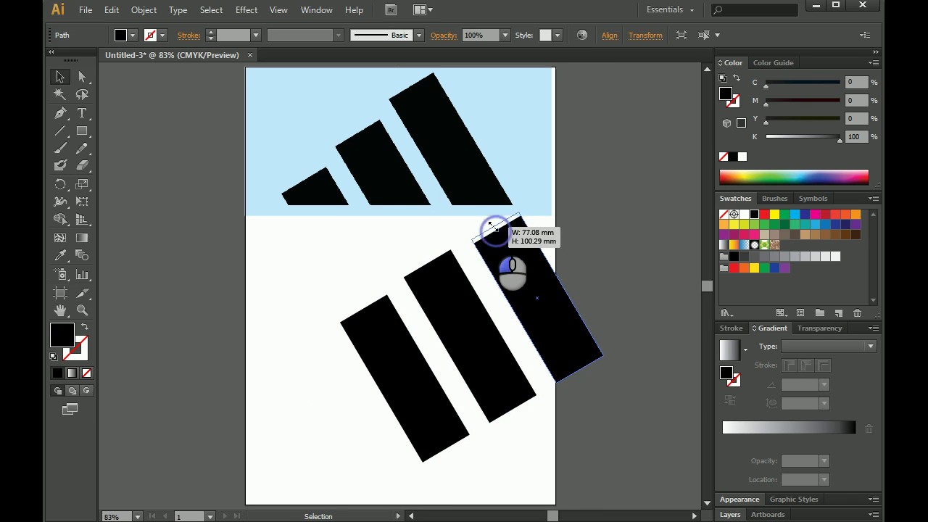The width and height of the screenshot is (928, 522).
Task: Click the gradient slider bar in Gradient panel
Action: 789,428
